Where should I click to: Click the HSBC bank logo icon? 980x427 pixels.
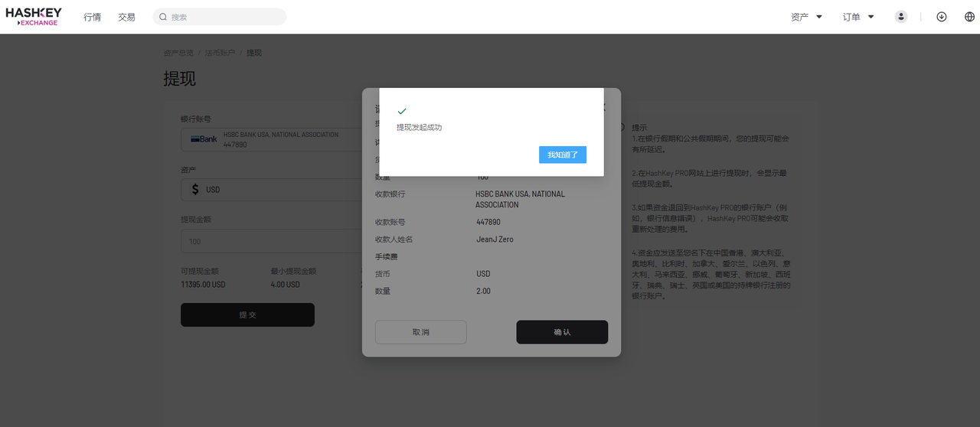[x=204, y=139]
